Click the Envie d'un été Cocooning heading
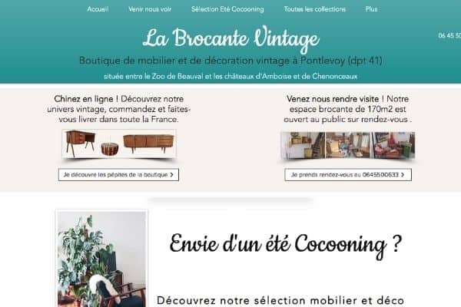 286,246
